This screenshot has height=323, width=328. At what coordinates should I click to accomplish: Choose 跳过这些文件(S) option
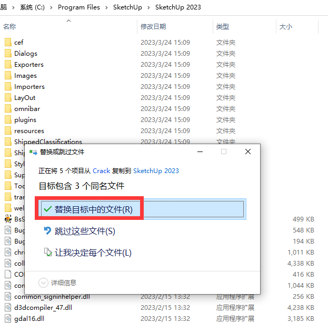pyautogui.click(x=85, y=231)
